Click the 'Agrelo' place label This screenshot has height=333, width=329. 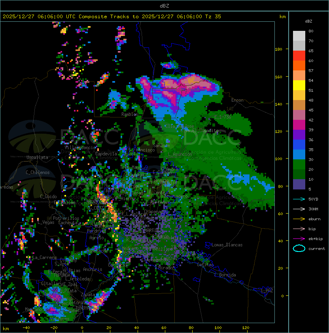pyautogui.click(x=96, y=238)
